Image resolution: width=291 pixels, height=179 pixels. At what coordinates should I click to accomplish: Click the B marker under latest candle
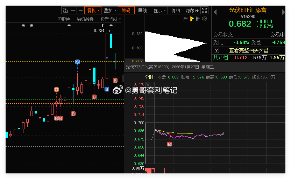(x=115, y=81)
